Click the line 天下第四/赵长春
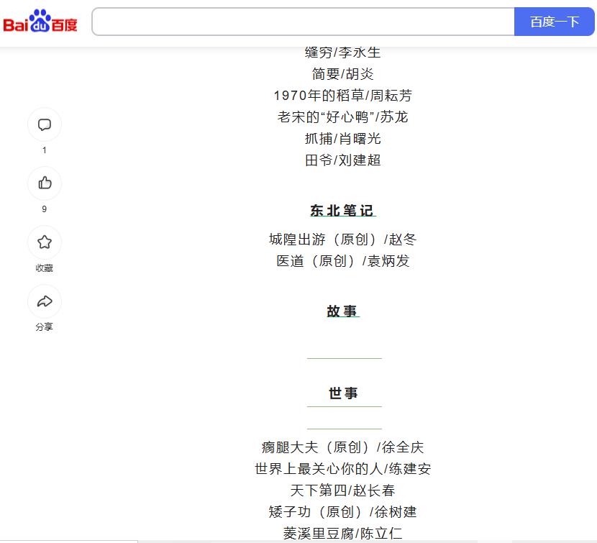The image size is (597, 543). [342, 490]
